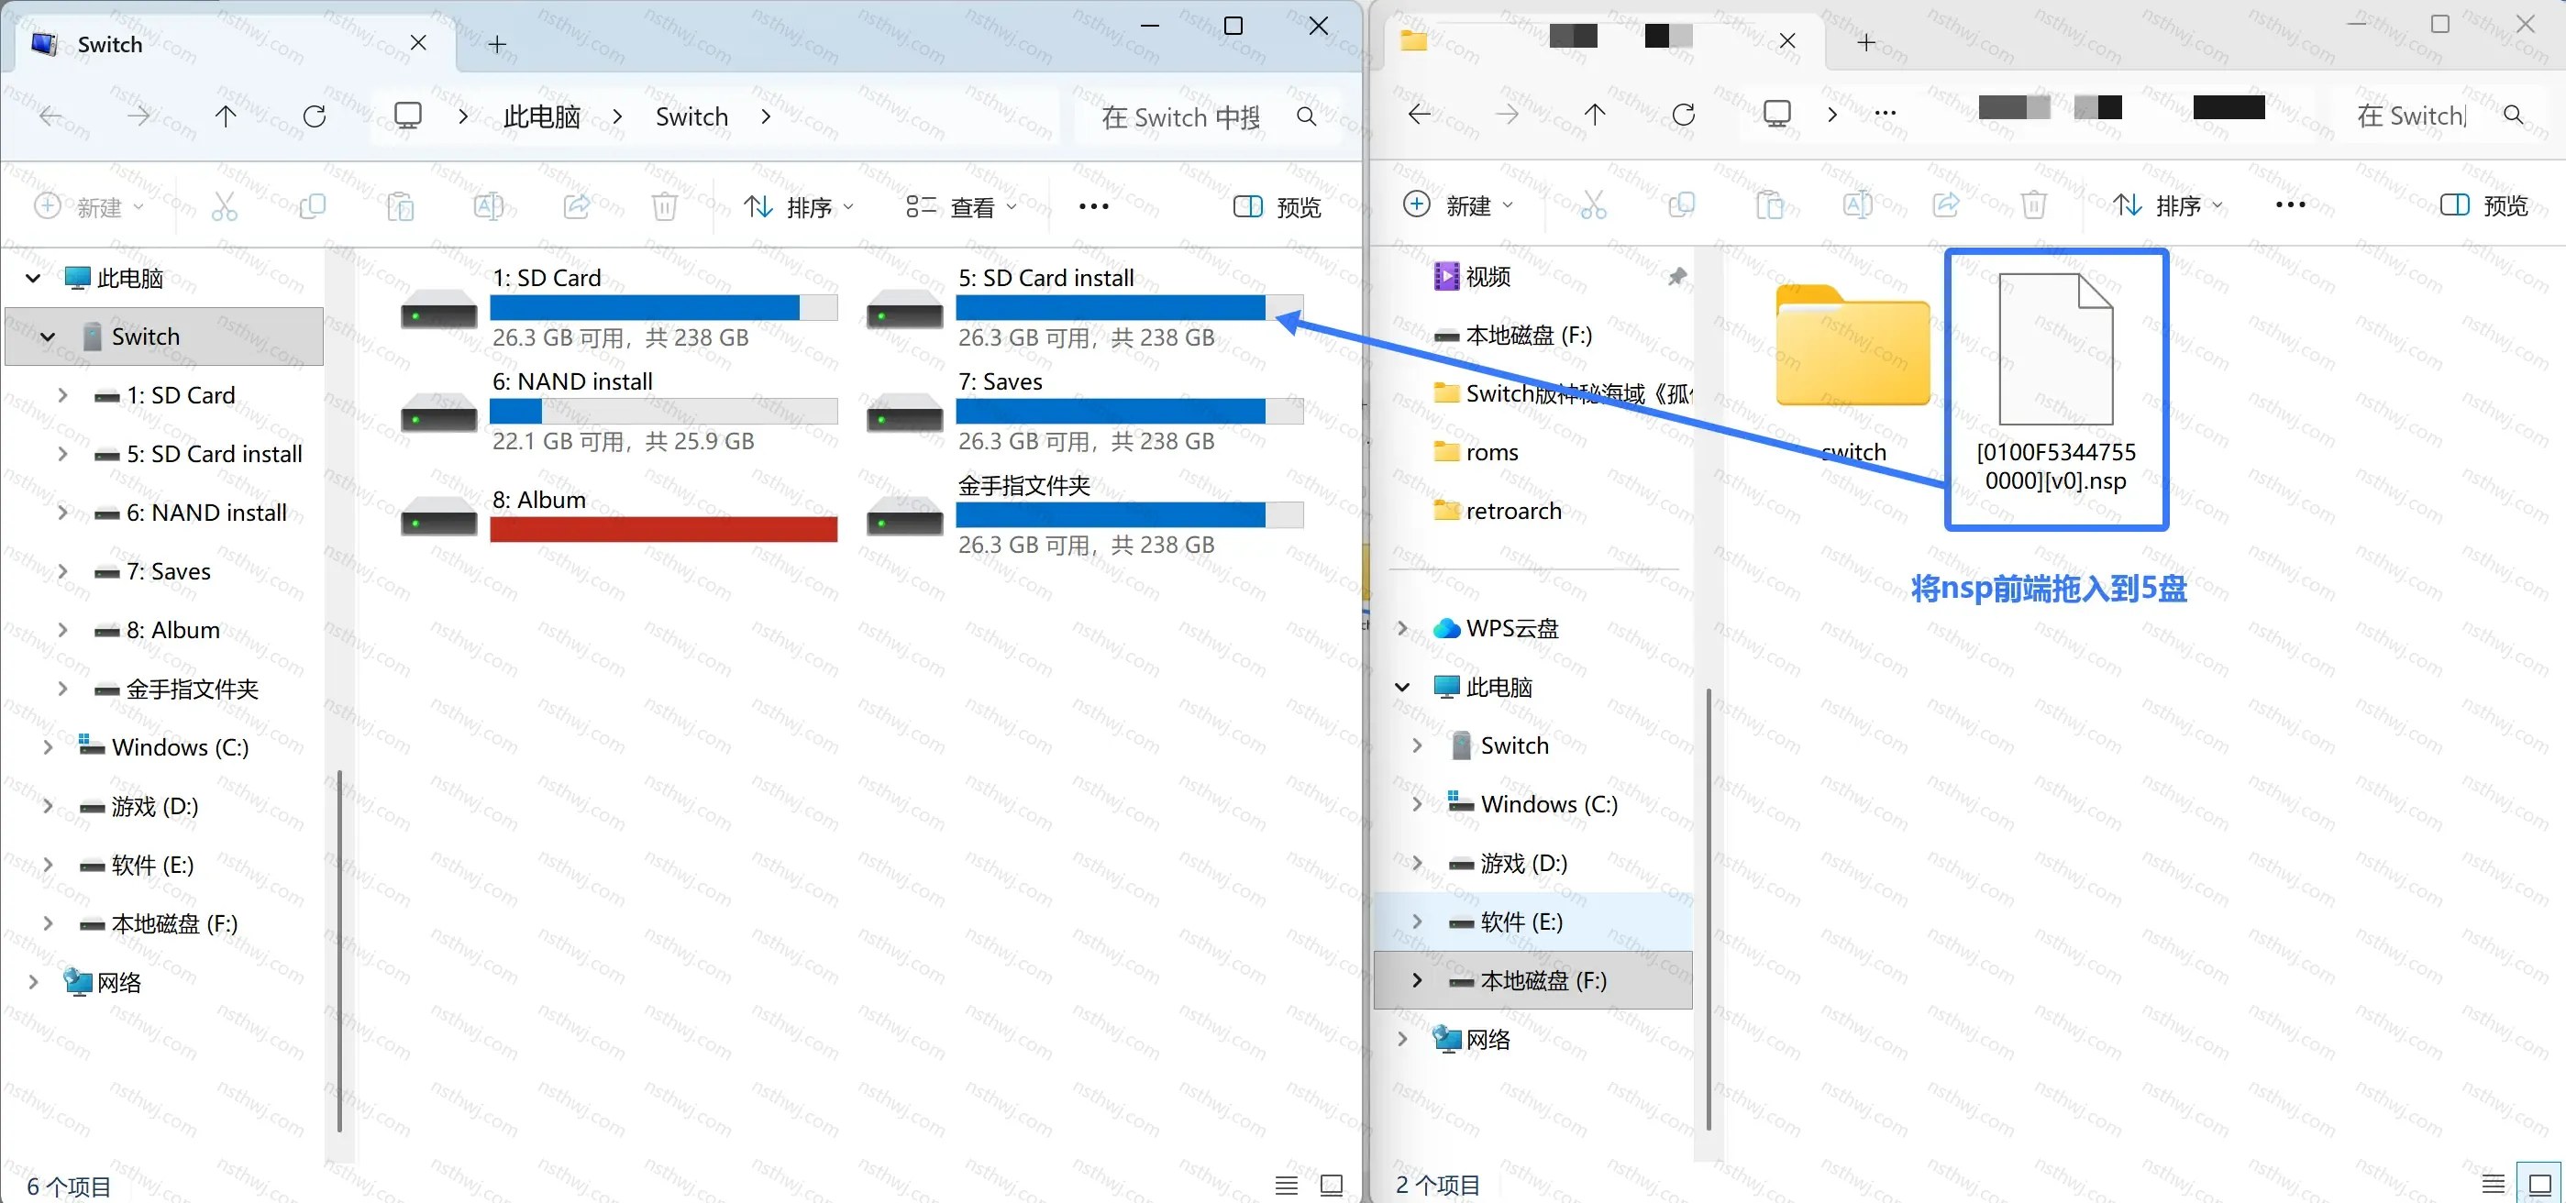Expand Windows (C:) in left window tree
The height and width of the screenshot is (1203, 2566).
(x=48, y=747)
